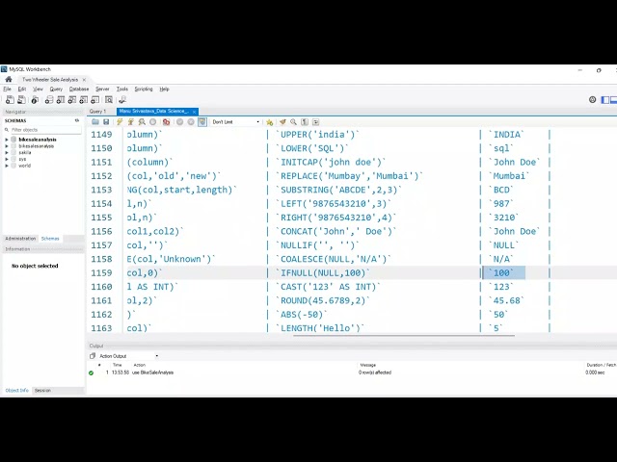Toggle continue-on-error for script execution

click(x=166, y=122)
